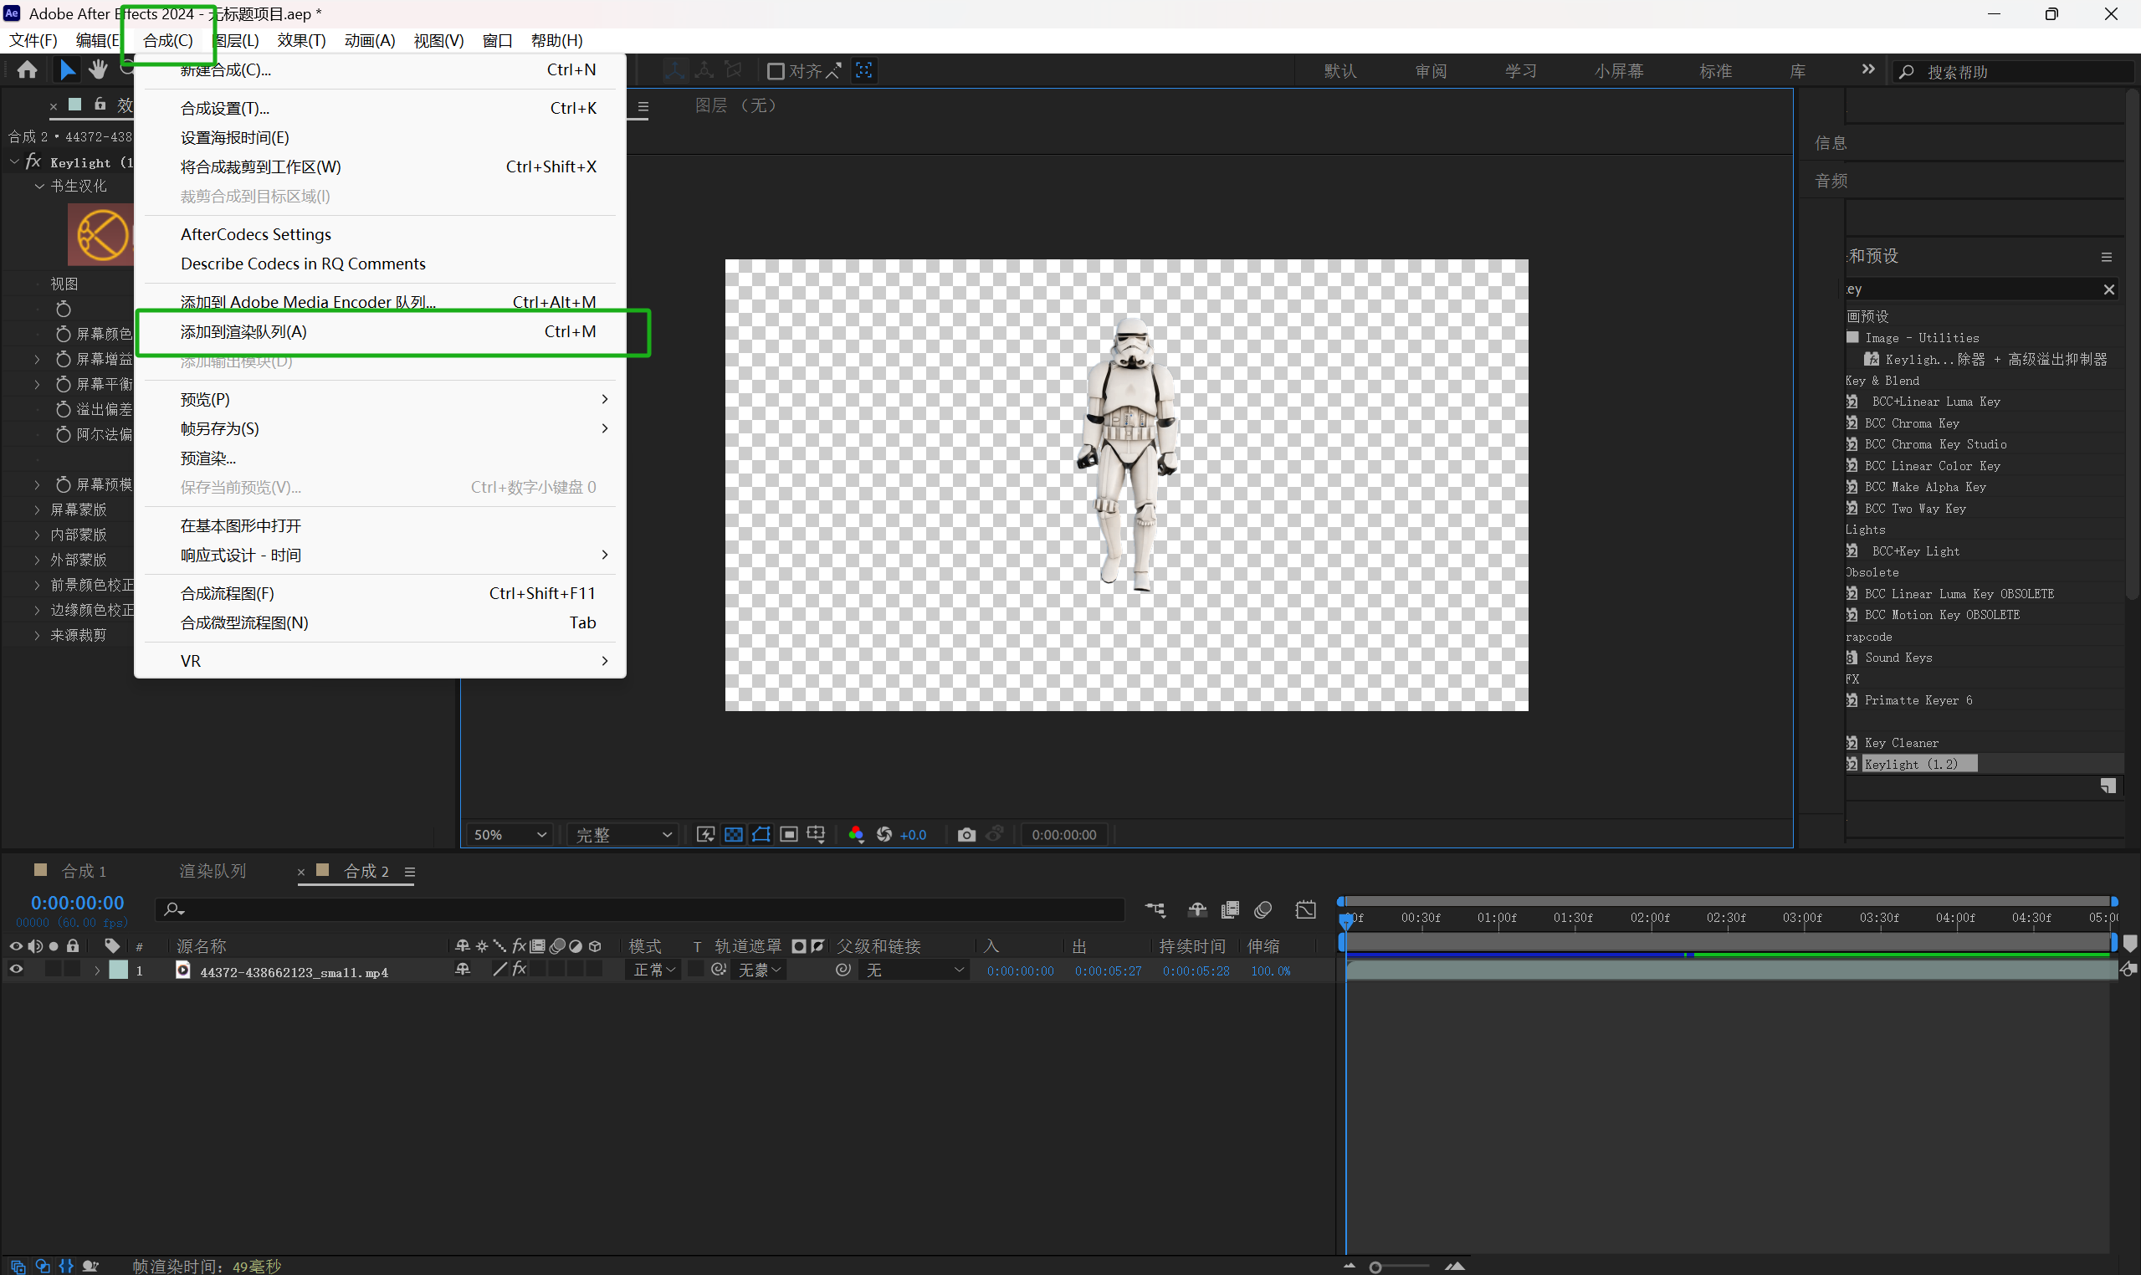Toggle the 屏幕颜色 stopwatch

[x=63, y=333]
